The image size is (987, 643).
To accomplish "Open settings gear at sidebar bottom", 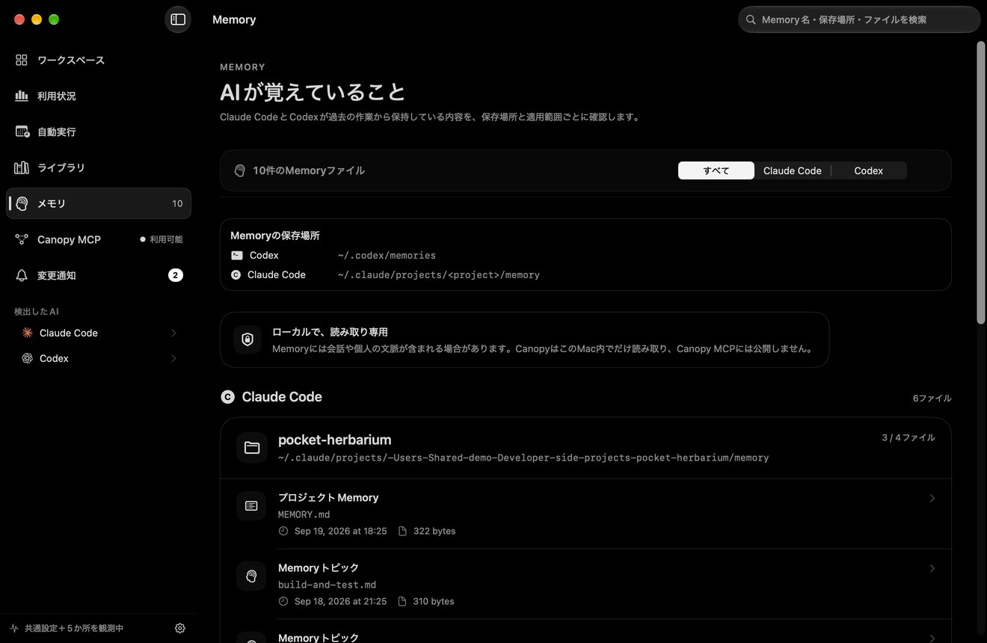I will pos(179,628).
